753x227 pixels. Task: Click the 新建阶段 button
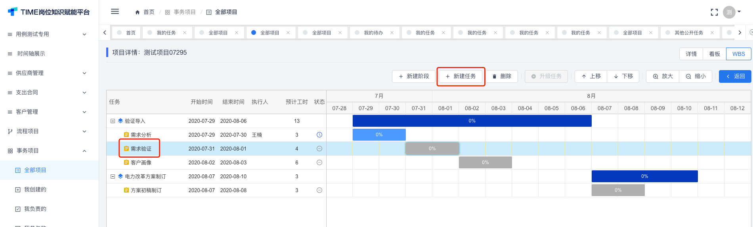414,76
